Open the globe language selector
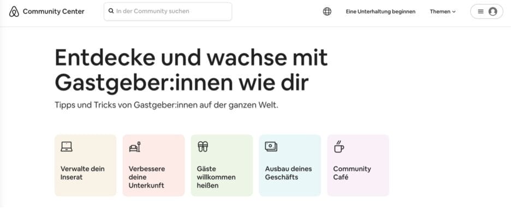The width and height of the screenshot is (513, 209). [x=328, y=11]
